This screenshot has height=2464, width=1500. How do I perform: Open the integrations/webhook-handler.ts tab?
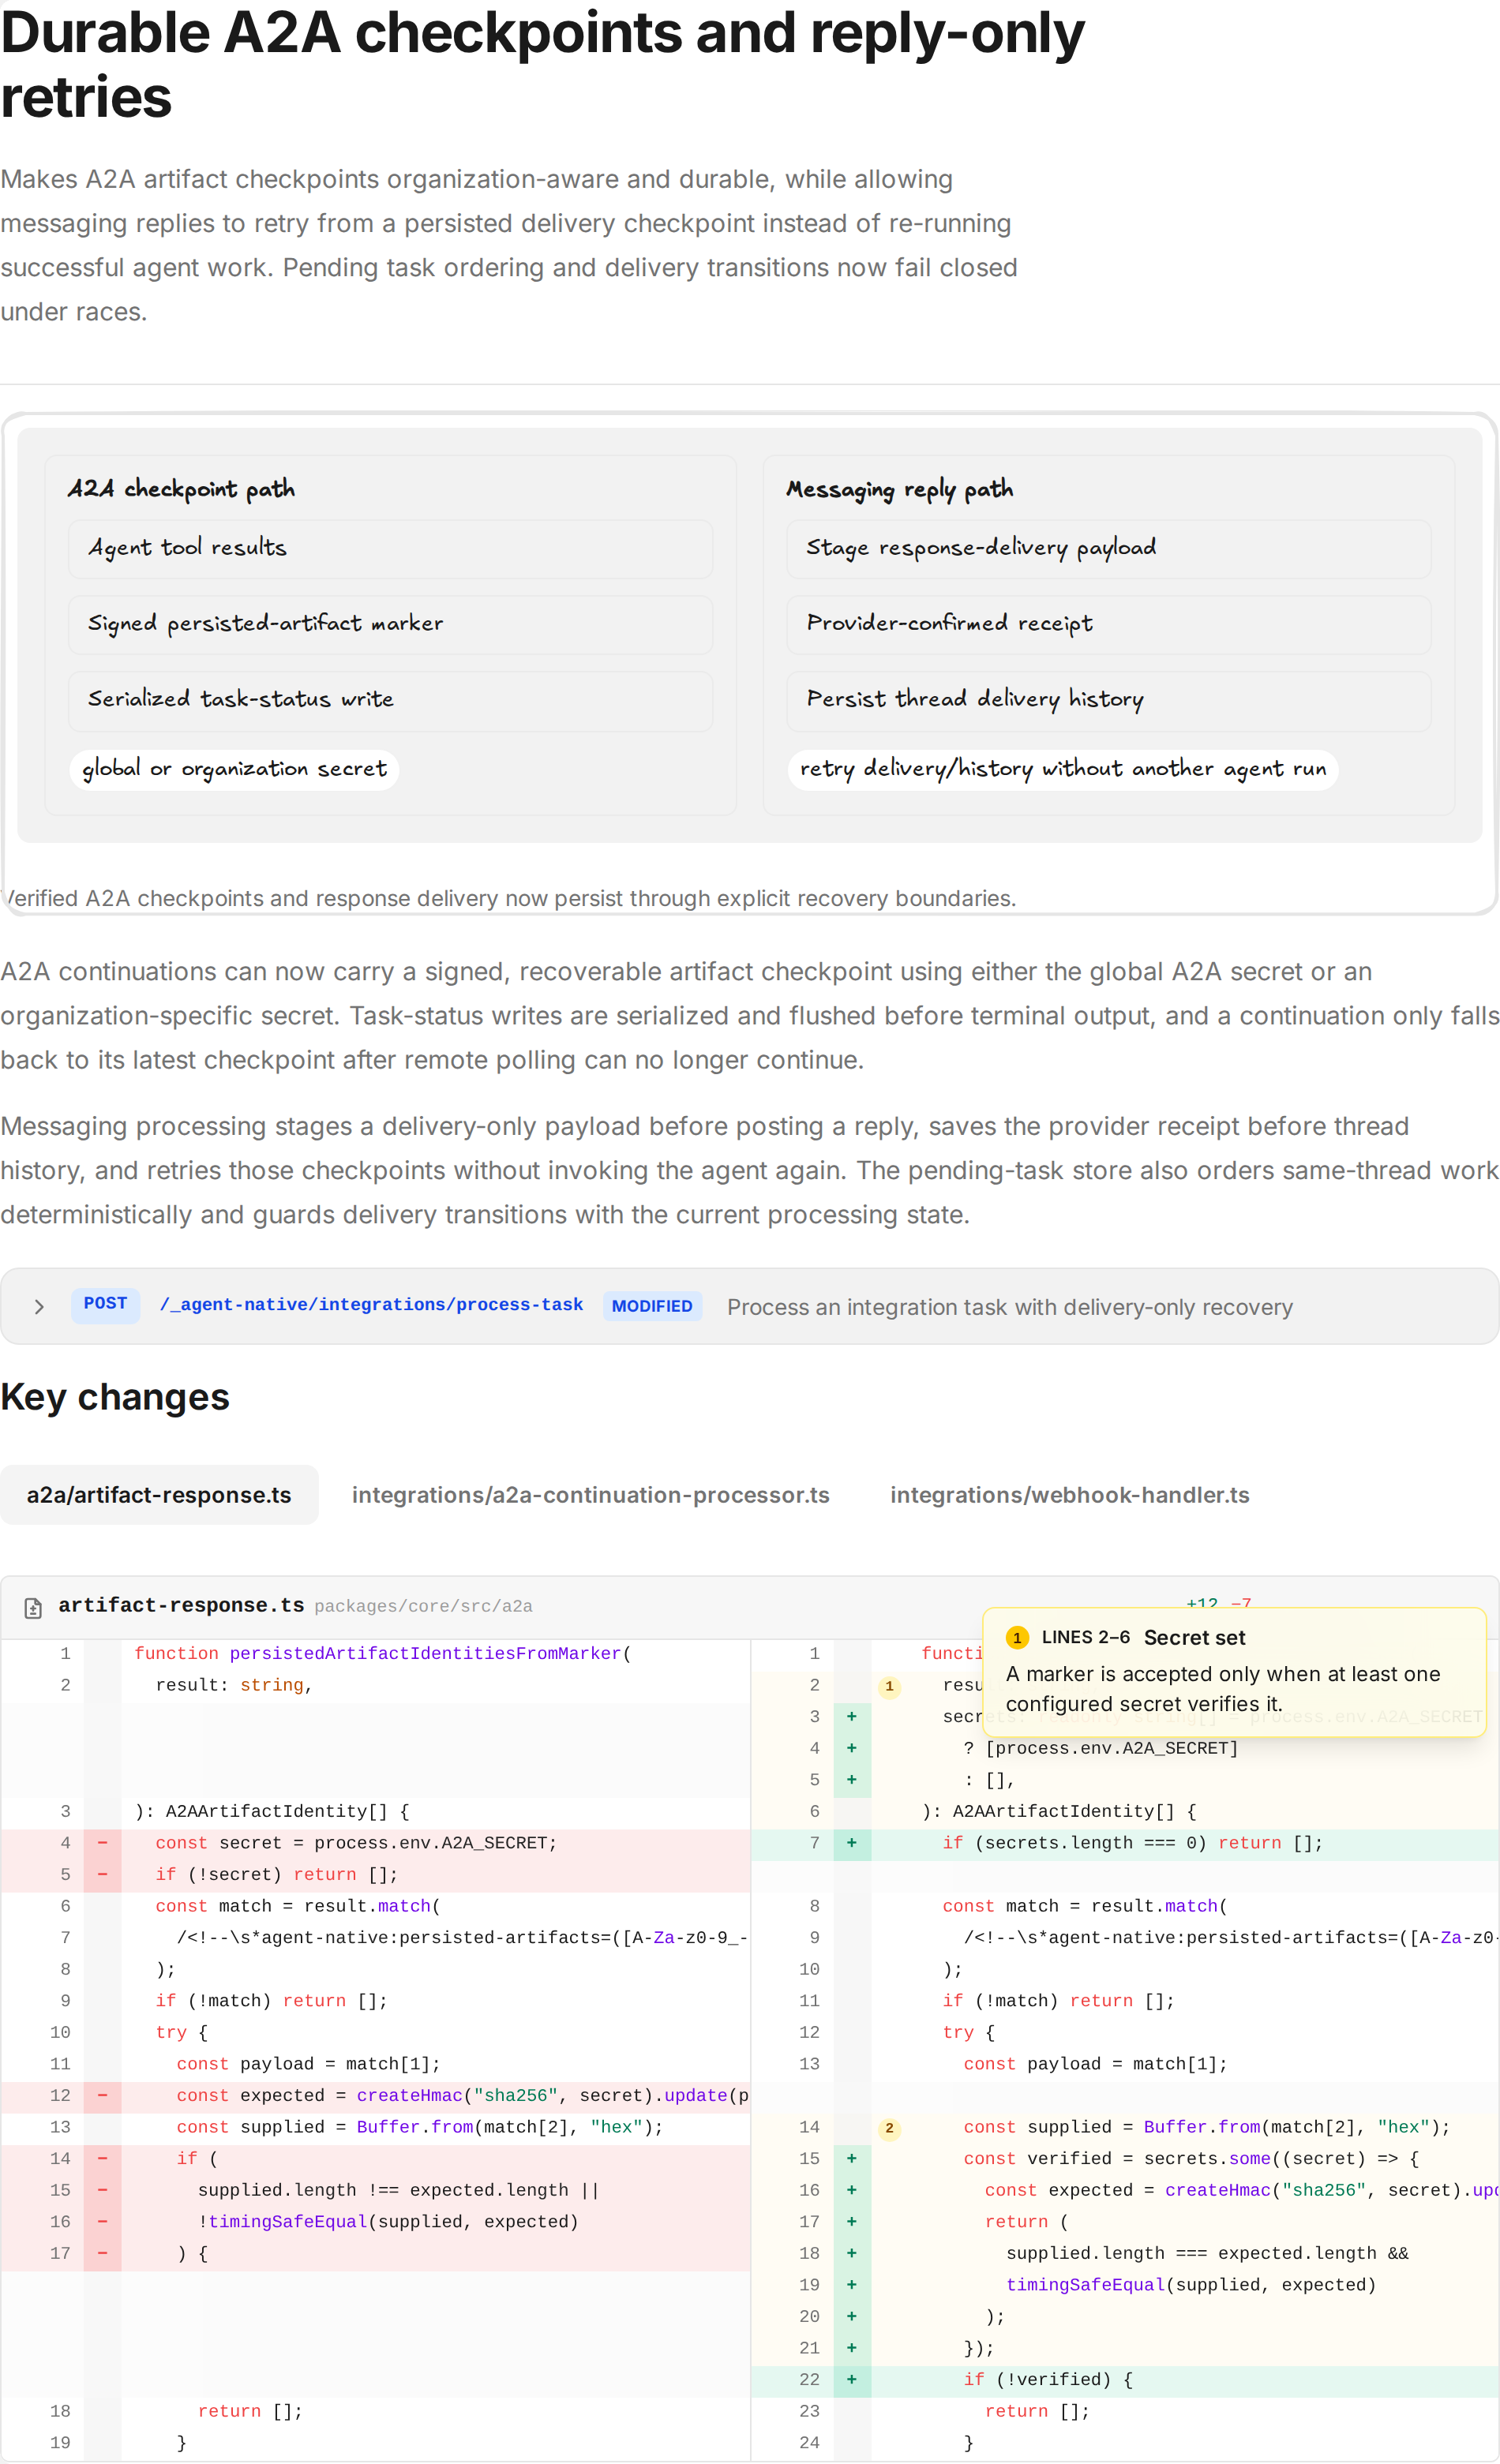(x=1070, y=1495)
